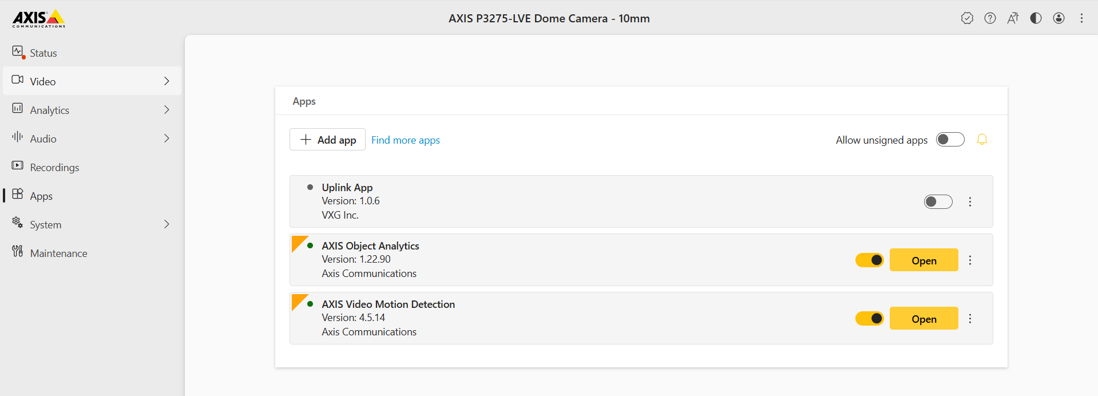Image resolution: width=1098 pixels, height=396 pixels.
Task: Click the notification bell icon
Action: pos(982,140)
